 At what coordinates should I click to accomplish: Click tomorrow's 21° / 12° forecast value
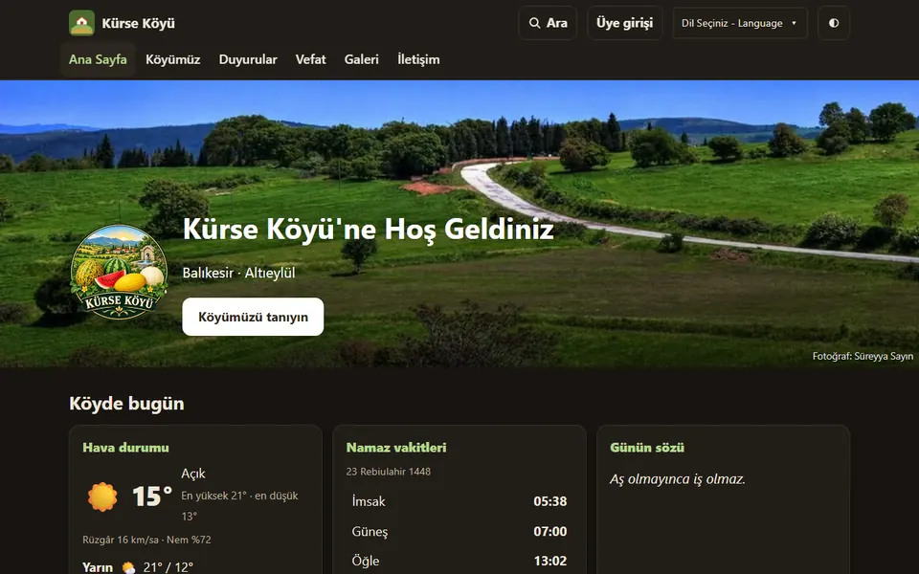point(168,567)
